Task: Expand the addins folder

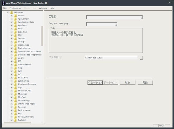Action: 12,16
